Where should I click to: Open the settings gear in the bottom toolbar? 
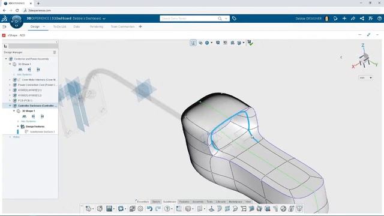click(x=140, y=209)
